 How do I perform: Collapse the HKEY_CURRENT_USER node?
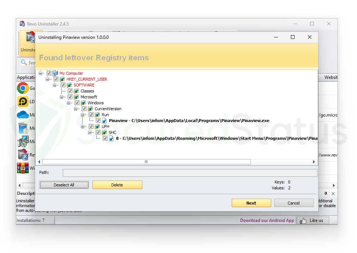coord(47,79)
